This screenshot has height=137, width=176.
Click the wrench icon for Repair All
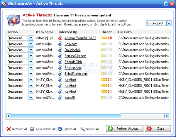[x=83, y=129]
